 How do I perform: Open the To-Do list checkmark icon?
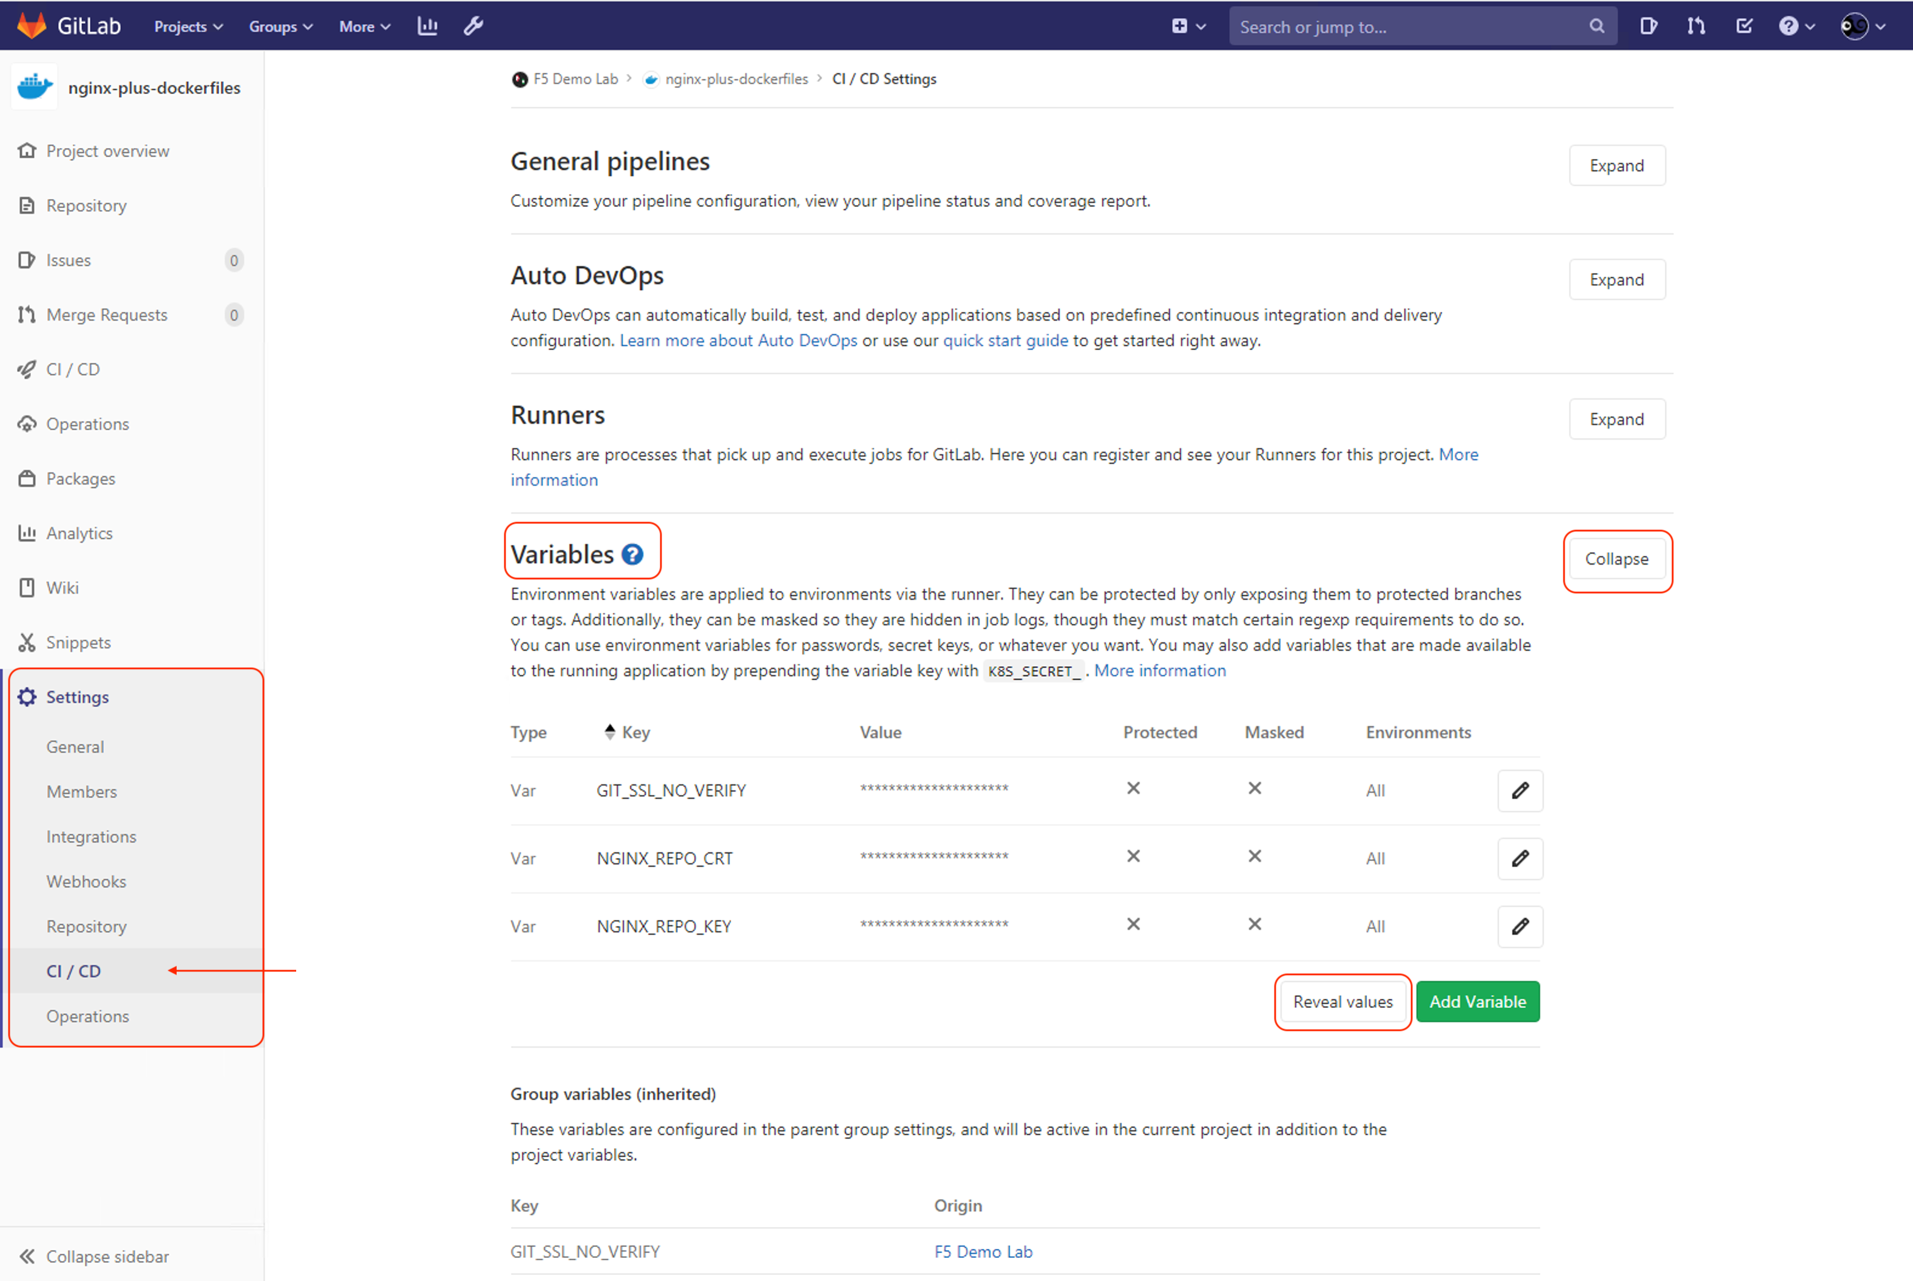(1744, 26)
